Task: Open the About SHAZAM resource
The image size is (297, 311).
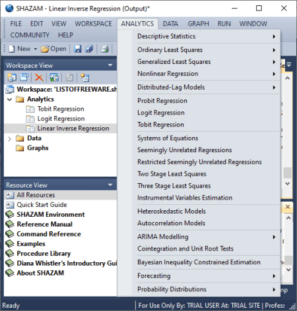Action: click(40, 273)
